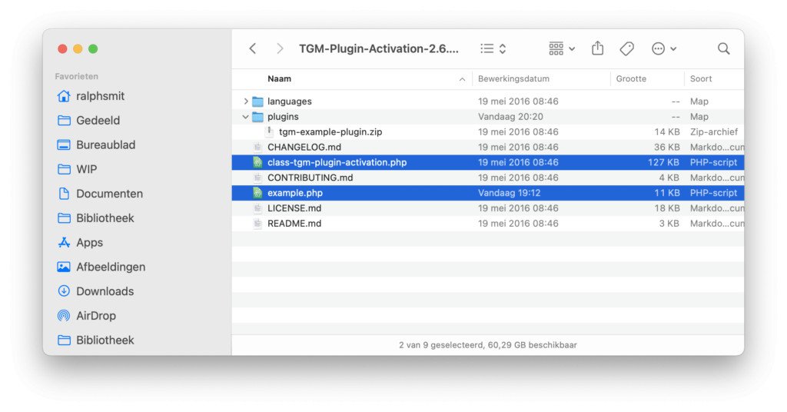787x412 pixels.
Task: Click Zip-archief type cell
Action: point(714,132)
